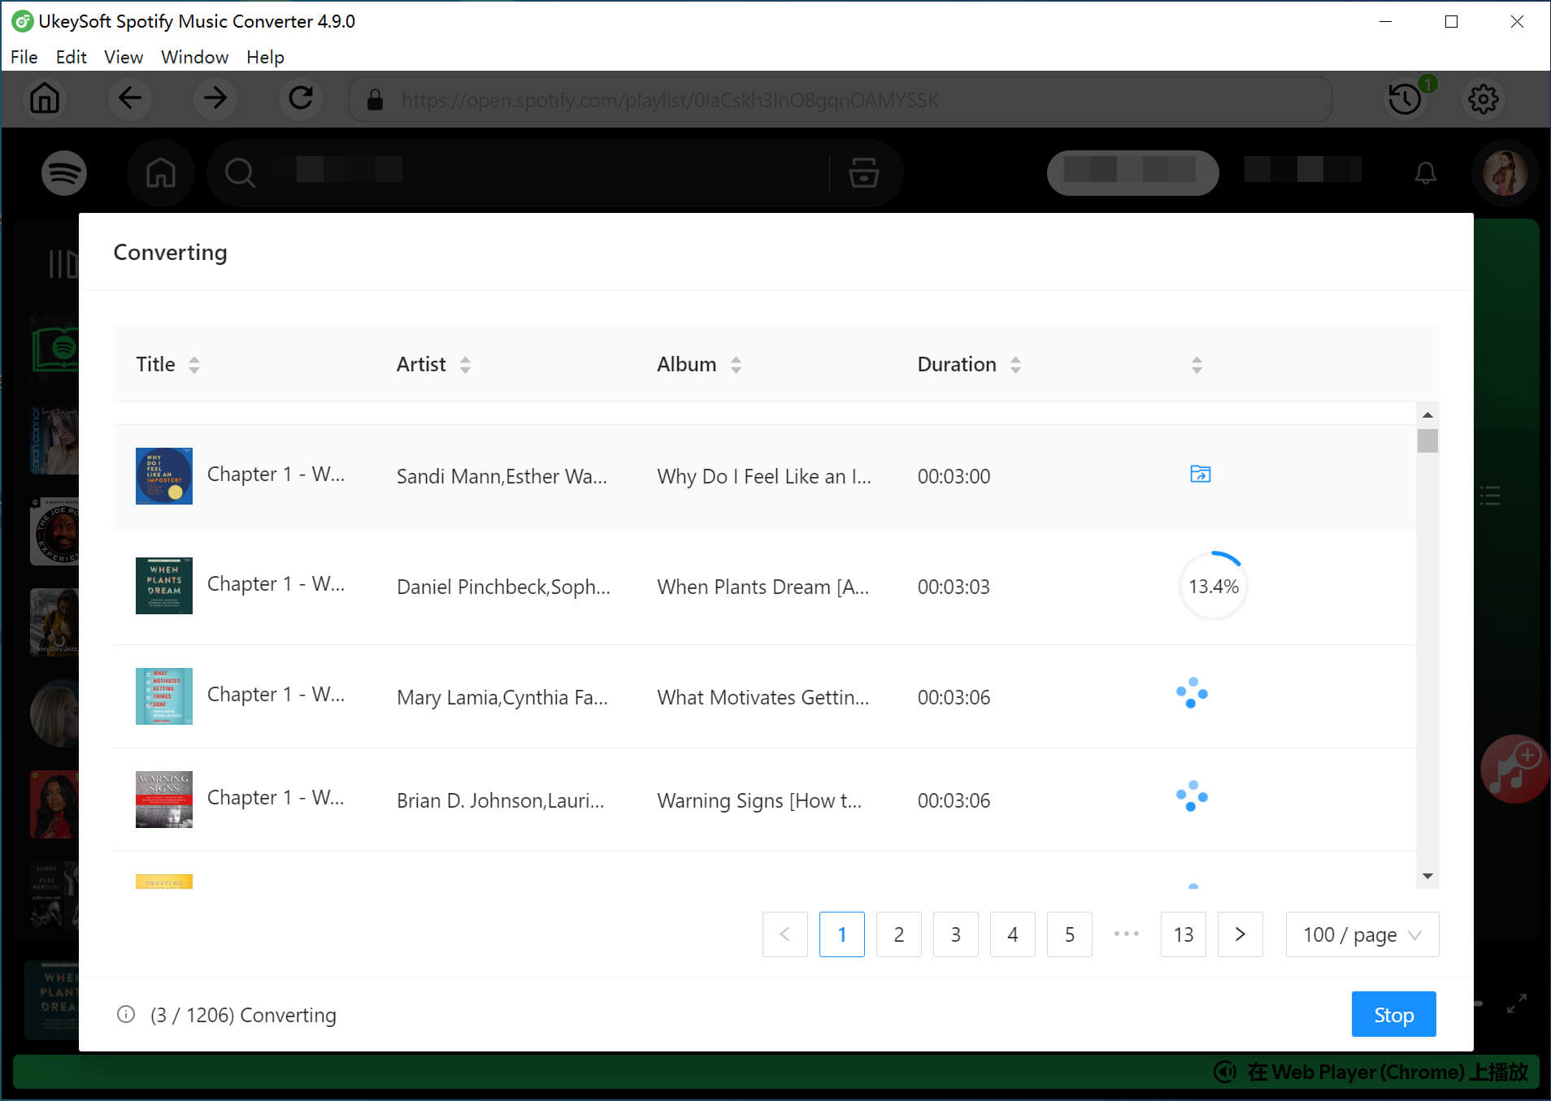Click the What Motivates cover thumbnail
This screenshot has width=1551, height=1101.
point(164,696)
